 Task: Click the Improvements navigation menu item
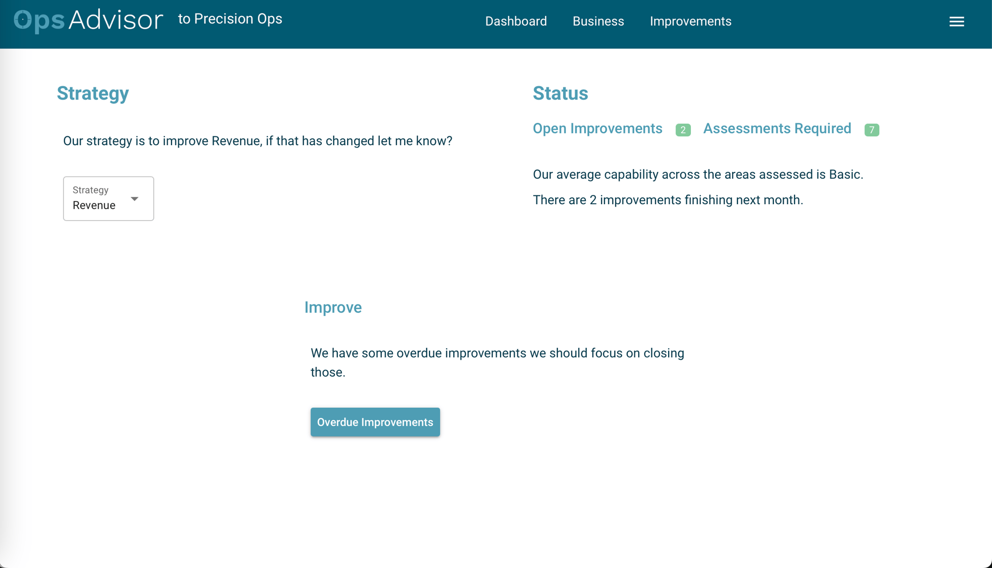pos(690,21)
